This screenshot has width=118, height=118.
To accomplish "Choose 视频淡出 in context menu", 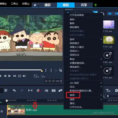I will [x=83, y=55].
